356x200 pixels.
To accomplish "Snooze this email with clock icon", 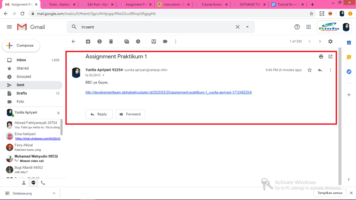I will 138,41.
